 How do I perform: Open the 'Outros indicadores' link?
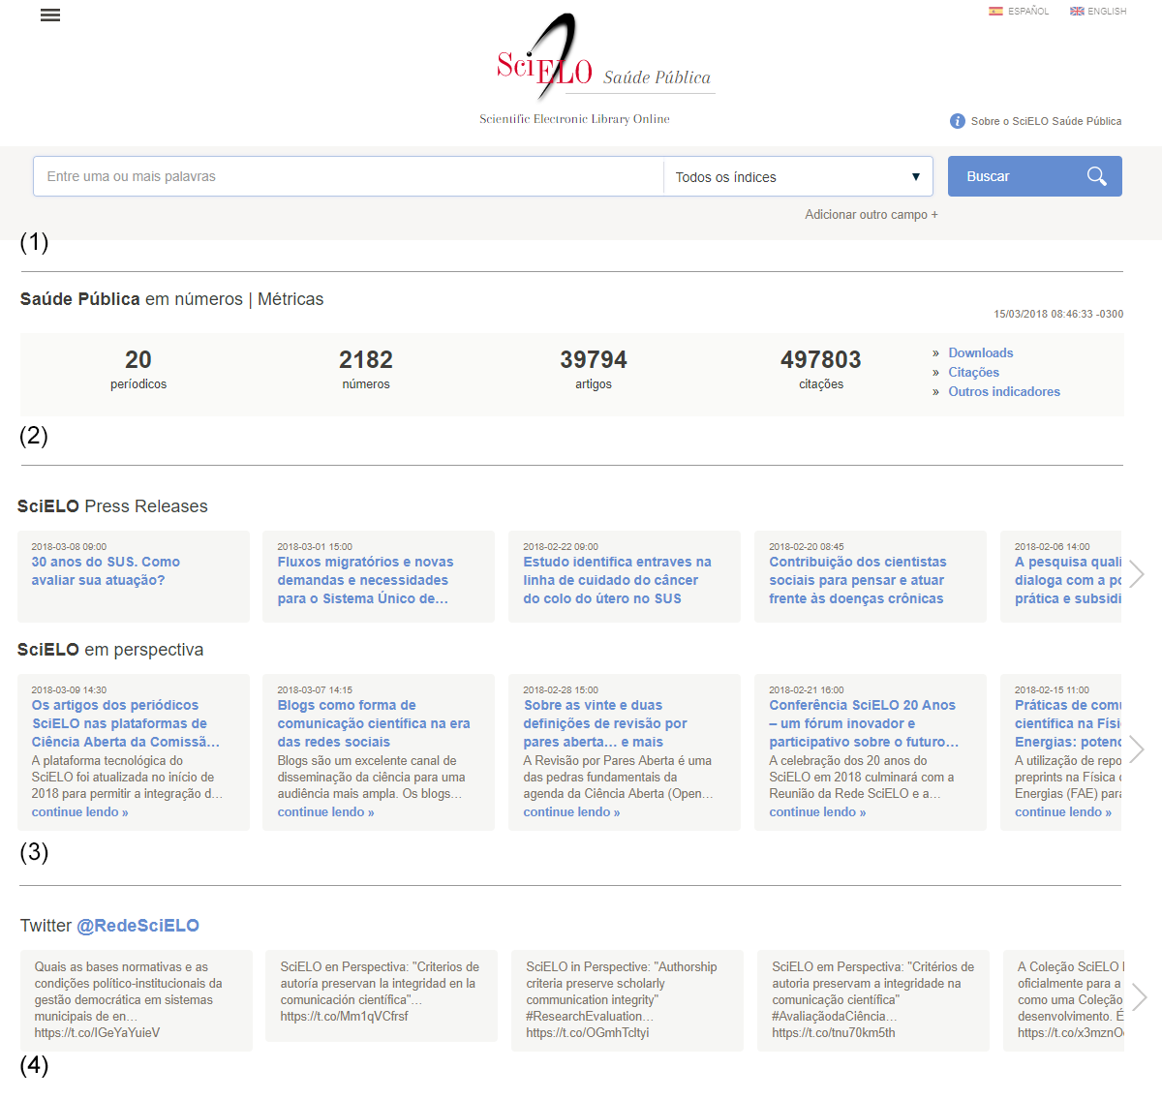pos(1004,392)
